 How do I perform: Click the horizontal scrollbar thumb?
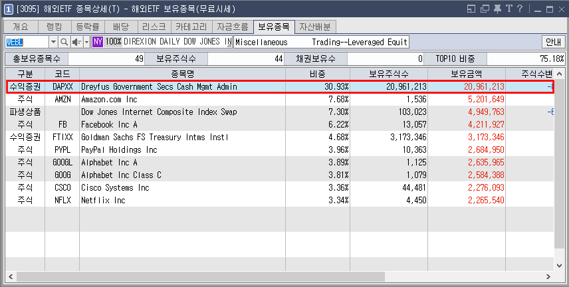201,277
